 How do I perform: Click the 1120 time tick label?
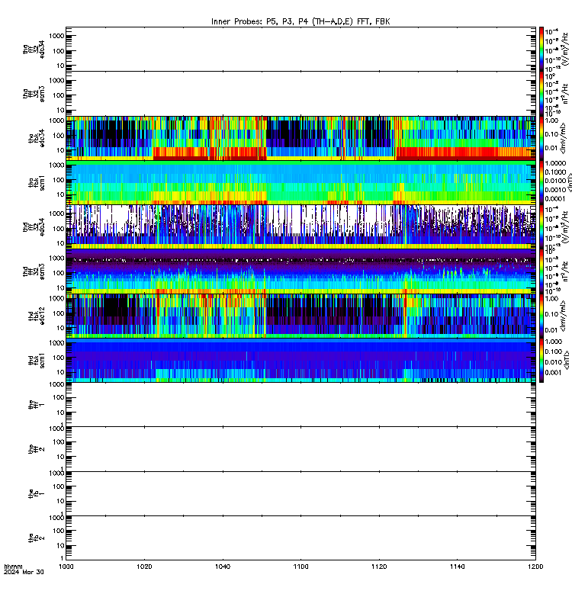coord(379,567)
